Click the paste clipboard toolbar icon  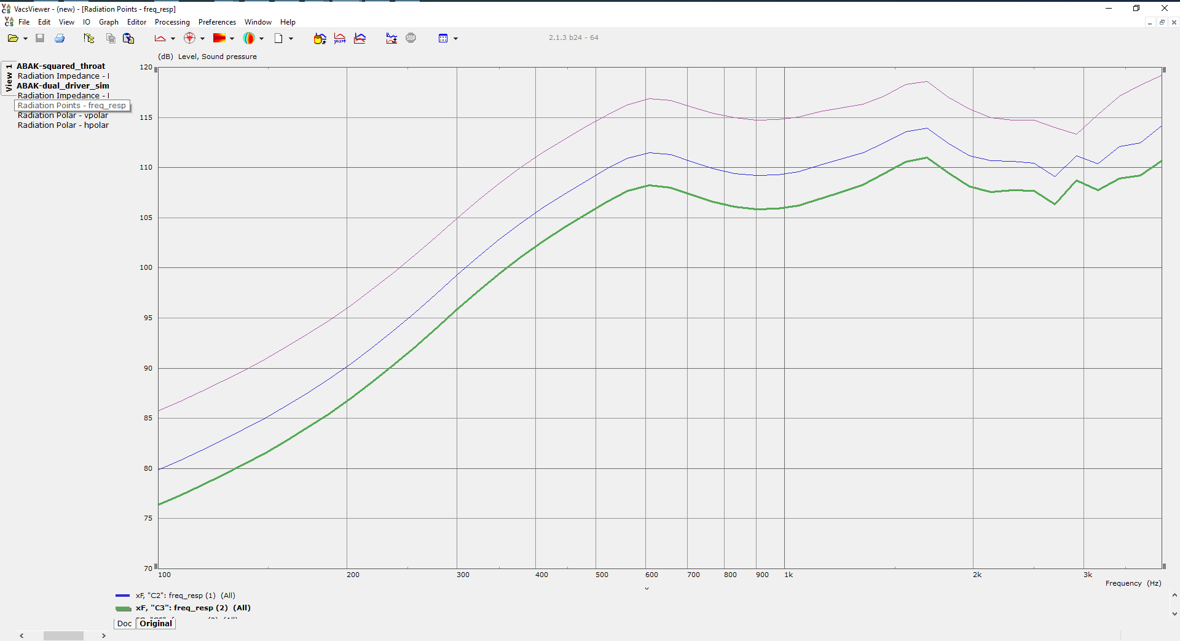[128, 38]
